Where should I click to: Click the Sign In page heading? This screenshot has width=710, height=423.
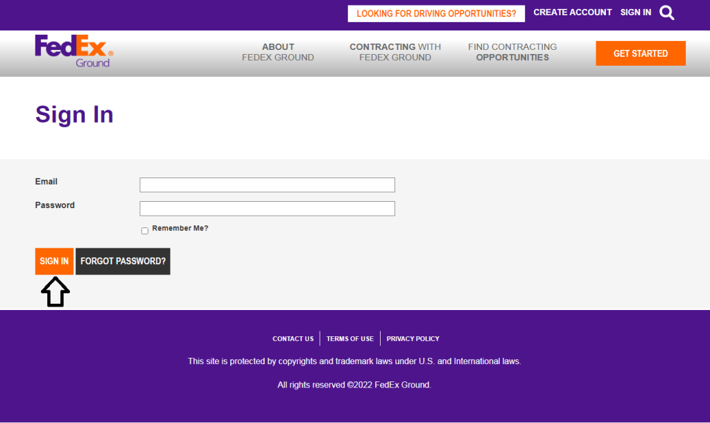(x=74, y=114)
